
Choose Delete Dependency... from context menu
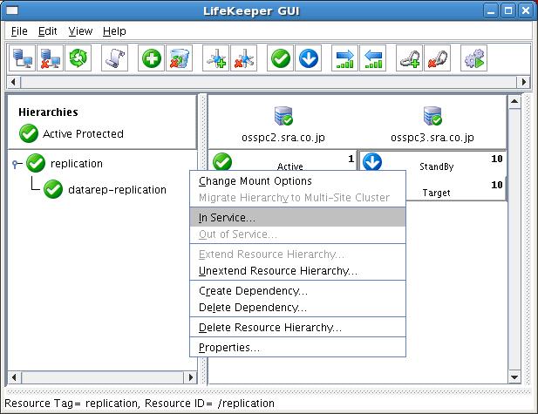pyautogui.click(x=297, y=308)
